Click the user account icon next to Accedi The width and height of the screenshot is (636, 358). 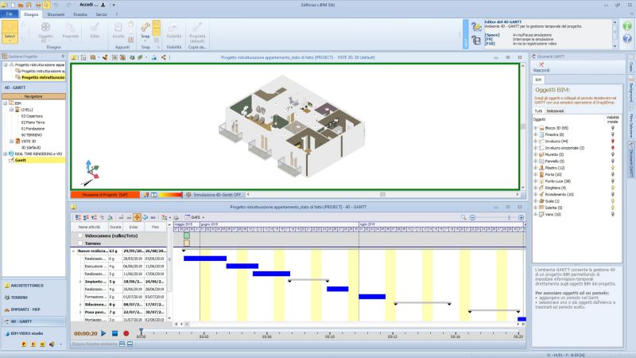point(103,5)
